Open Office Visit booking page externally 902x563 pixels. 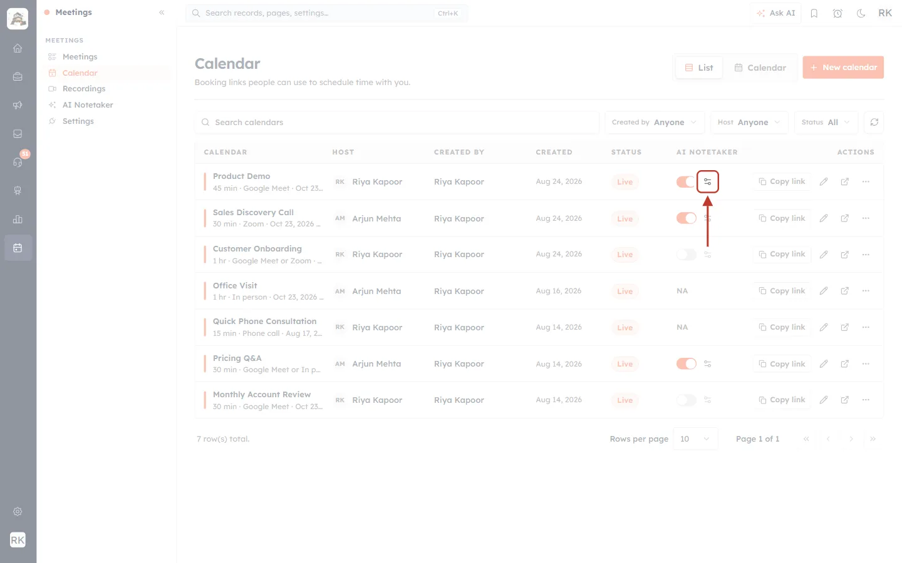click(844, 291)
